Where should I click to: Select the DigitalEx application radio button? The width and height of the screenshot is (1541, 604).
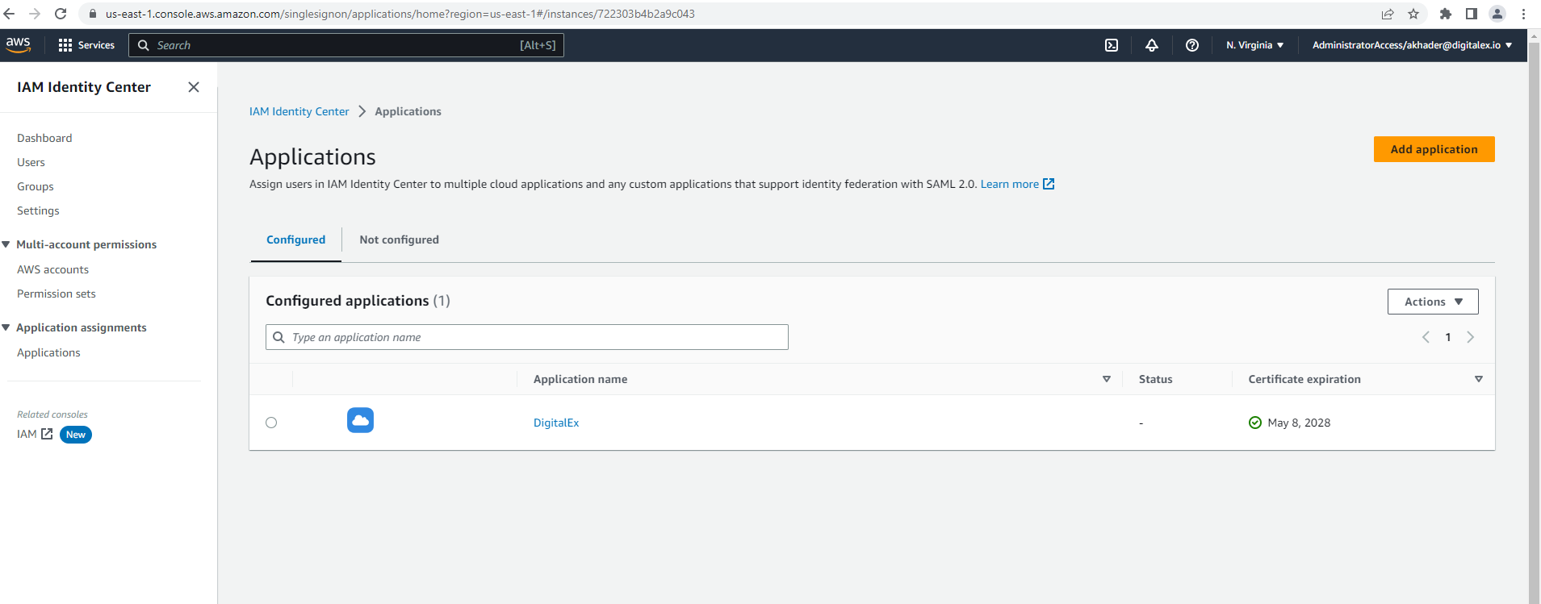pyautogui.click(x=271, y=423)
